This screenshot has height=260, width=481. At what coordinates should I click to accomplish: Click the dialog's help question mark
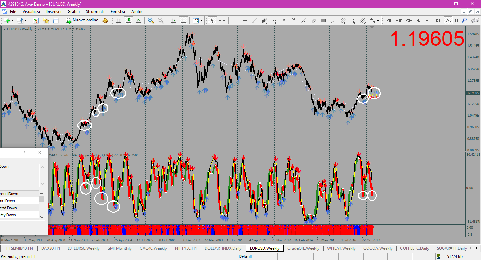pyautogui.click(x=24, y=153)
